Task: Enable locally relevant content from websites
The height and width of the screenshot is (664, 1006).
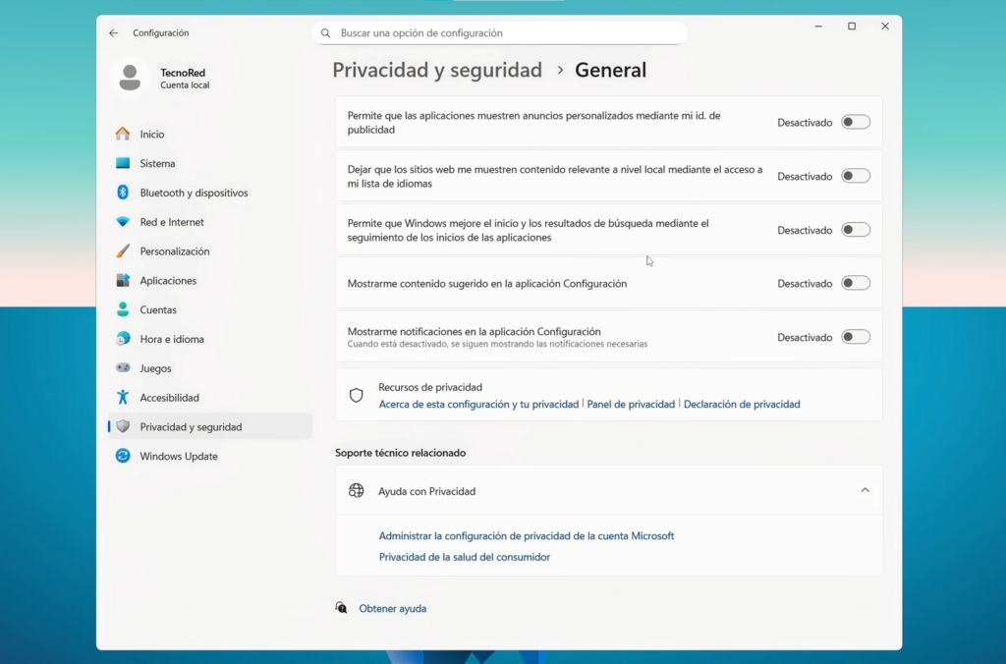Action: coord(855,175)
